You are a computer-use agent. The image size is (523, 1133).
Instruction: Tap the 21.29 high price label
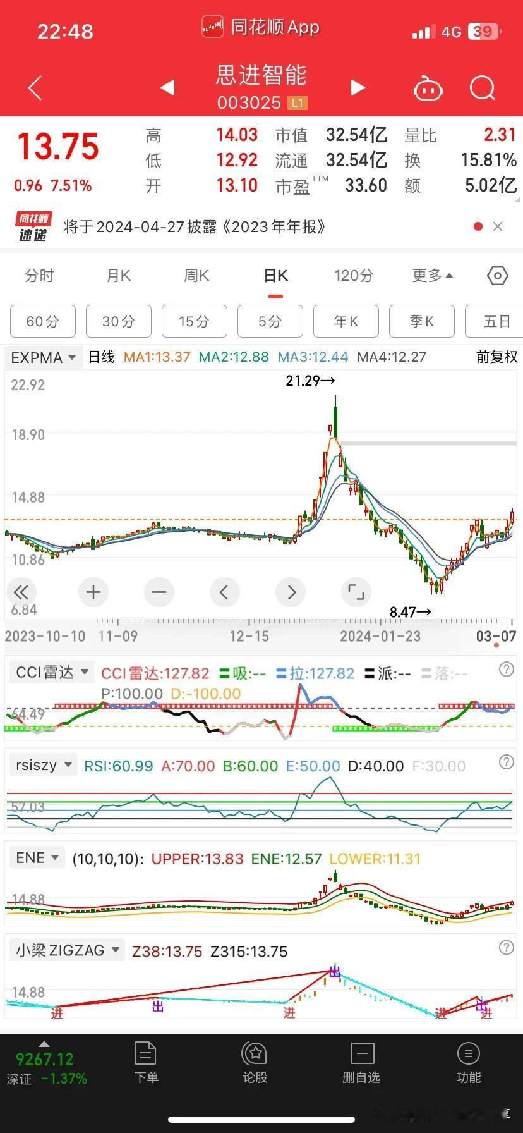click(310, 381)
